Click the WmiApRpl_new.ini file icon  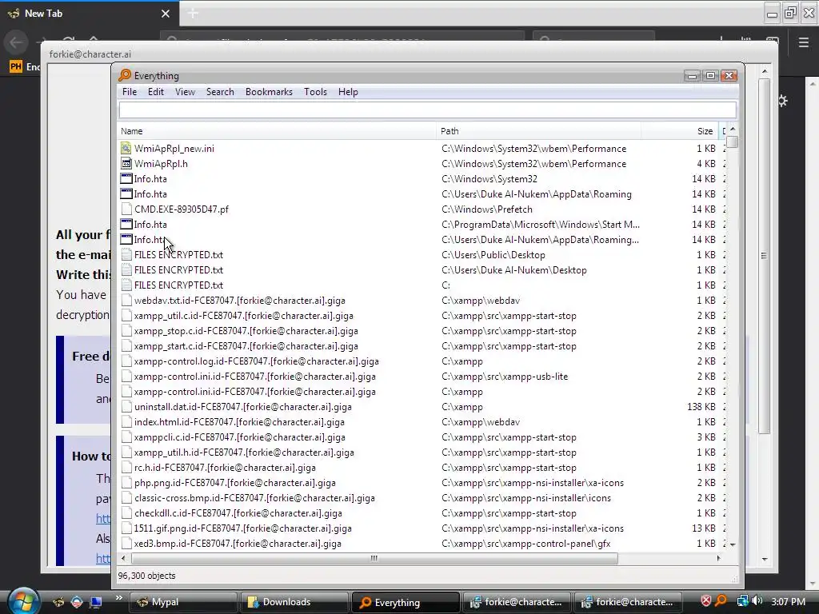click(x=126, y=148)
